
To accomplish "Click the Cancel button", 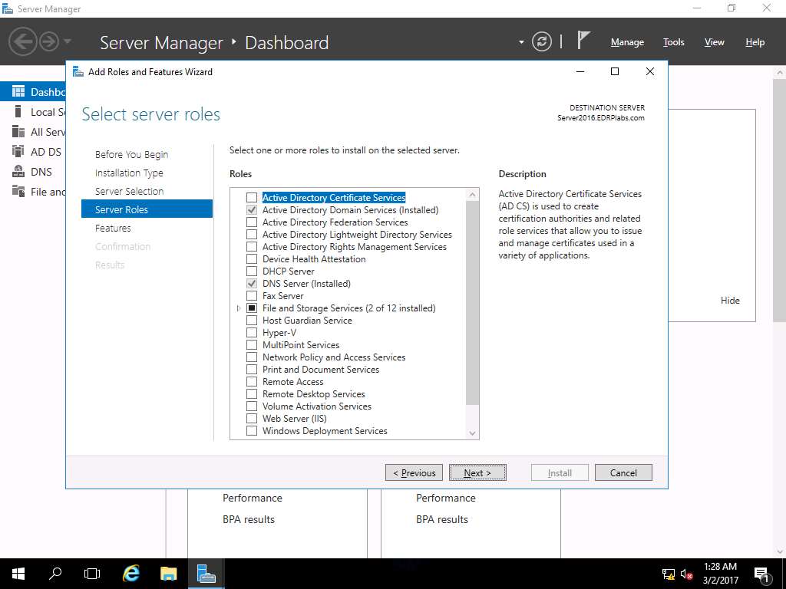I will (x=623, y=472).
